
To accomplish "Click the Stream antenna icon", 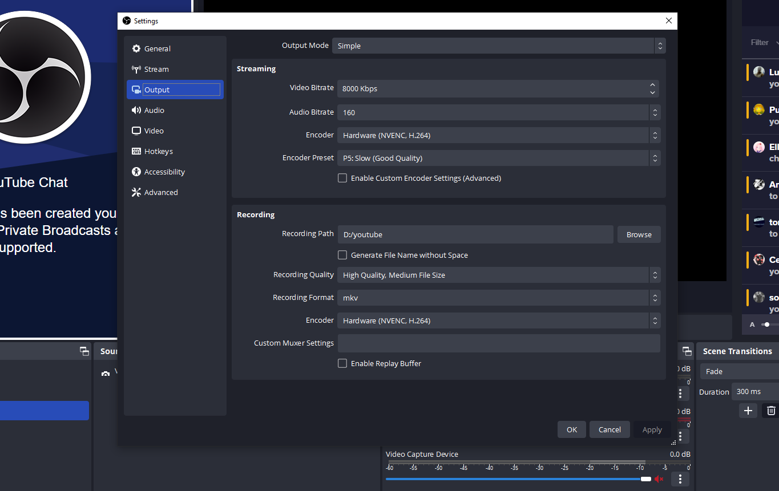I will pos(136,69).
